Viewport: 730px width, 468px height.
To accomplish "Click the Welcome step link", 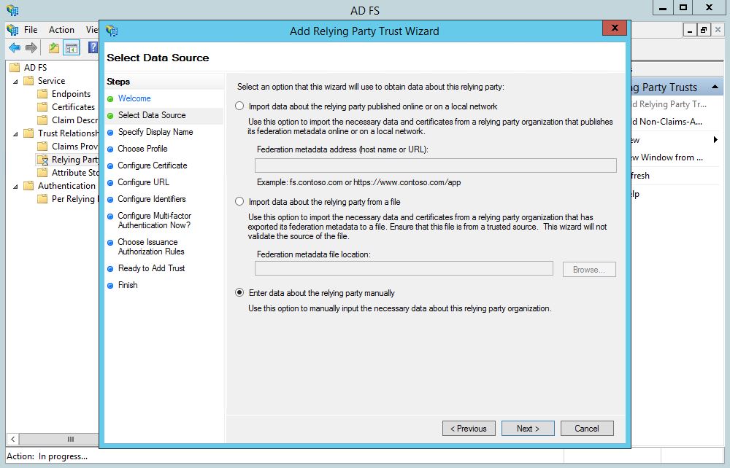I will 134,98.
